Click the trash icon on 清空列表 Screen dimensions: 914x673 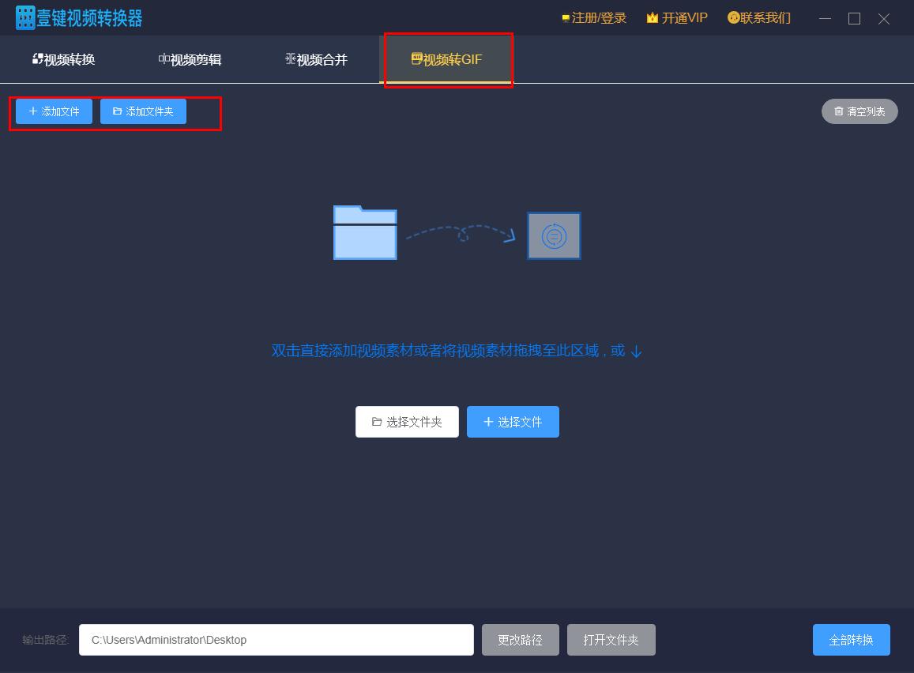[x=839, y=111]
